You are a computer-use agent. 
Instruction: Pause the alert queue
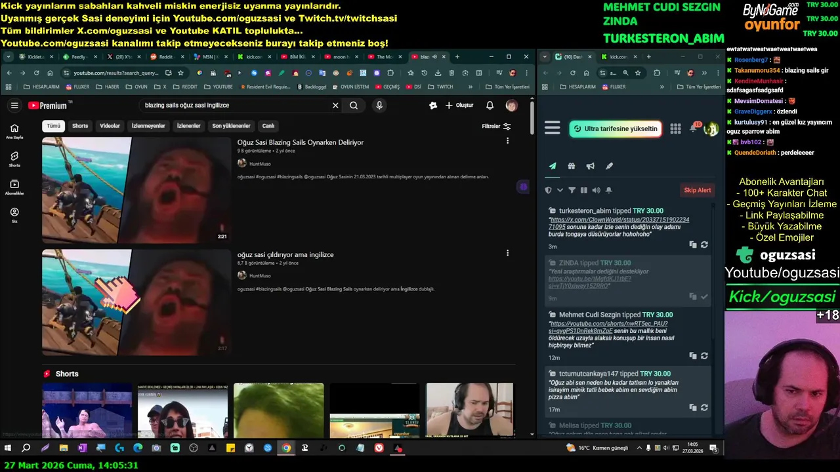pos(583,190)
